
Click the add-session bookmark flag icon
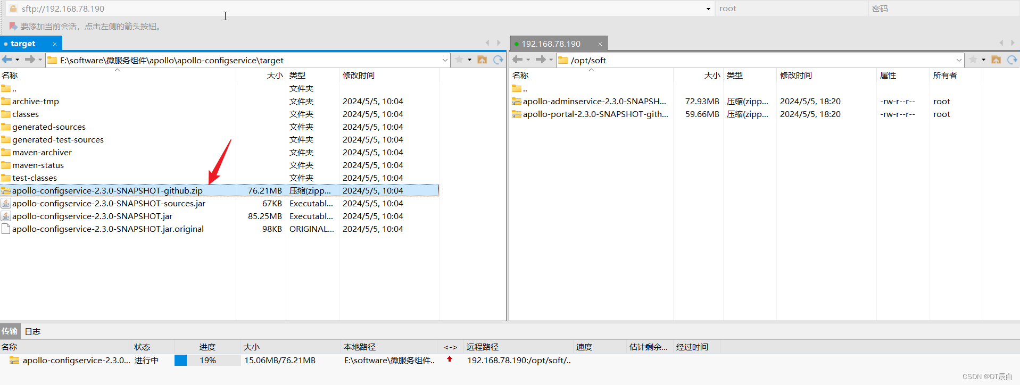(x=13, y=26)
